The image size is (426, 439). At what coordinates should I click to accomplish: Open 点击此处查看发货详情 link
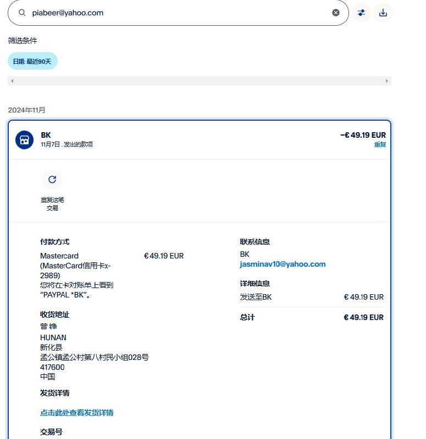[76, 413]
